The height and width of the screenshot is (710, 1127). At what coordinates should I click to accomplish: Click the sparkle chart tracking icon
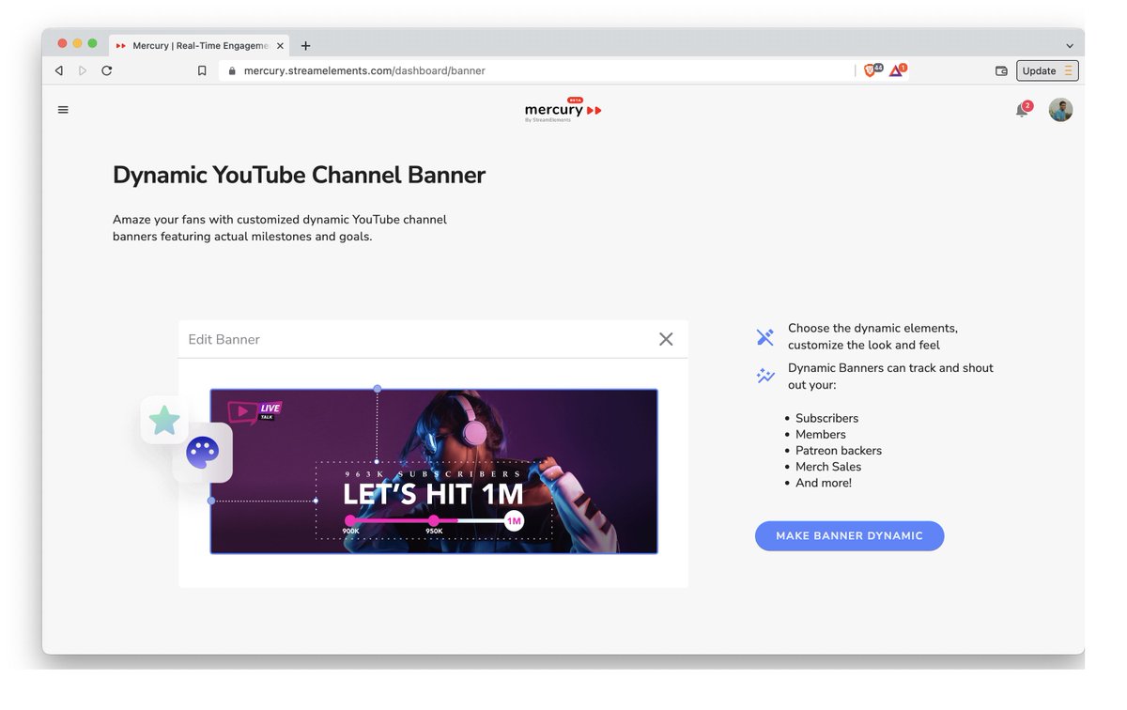pyautogui.click(x=765, y=376)
